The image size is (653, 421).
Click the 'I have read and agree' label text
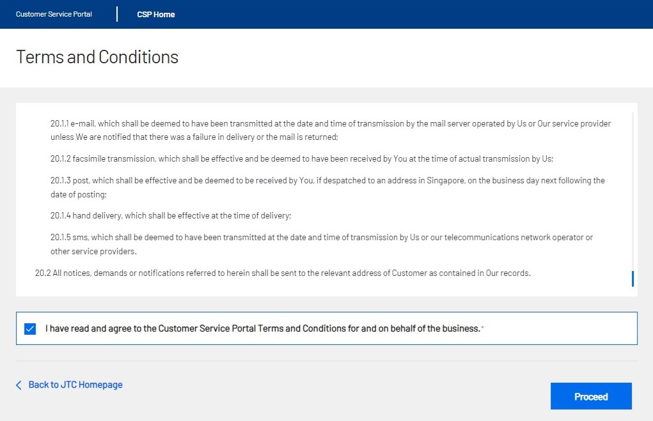(x=263, y=328)
